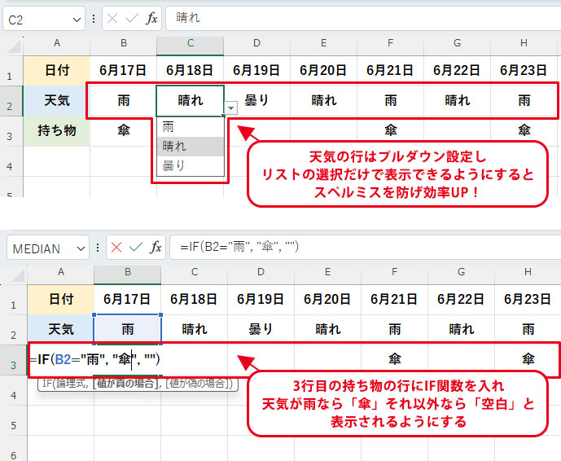
Task: Click the green enter checkmark in the formula bar
Action: point(135,247)
